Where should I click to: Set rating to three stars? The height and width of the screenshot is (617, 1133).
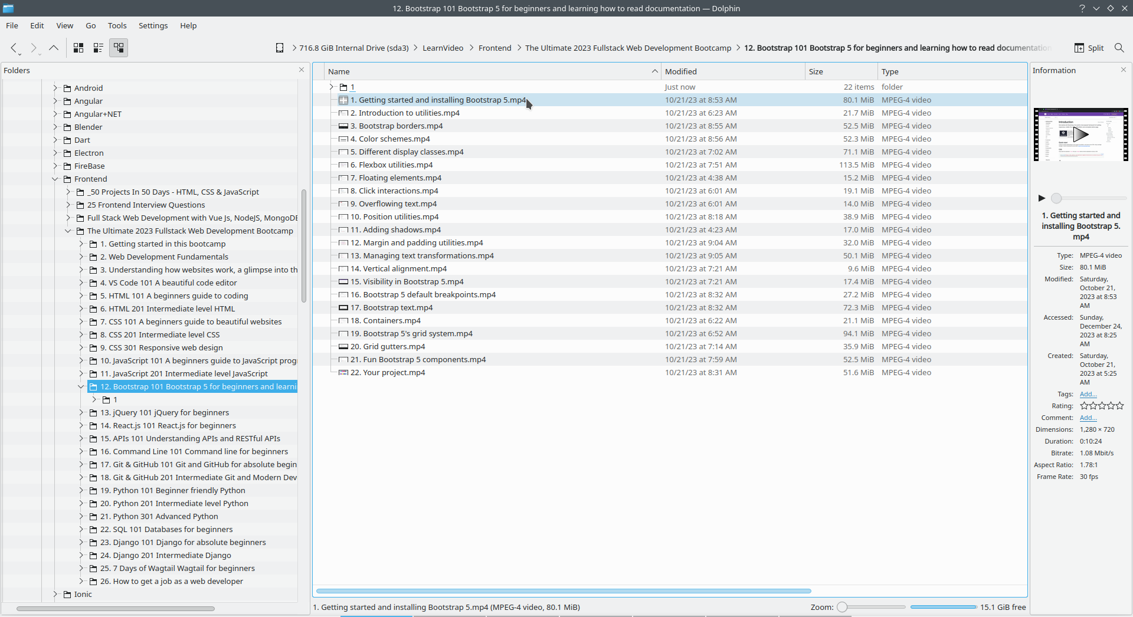click(x=1102, y=406)
